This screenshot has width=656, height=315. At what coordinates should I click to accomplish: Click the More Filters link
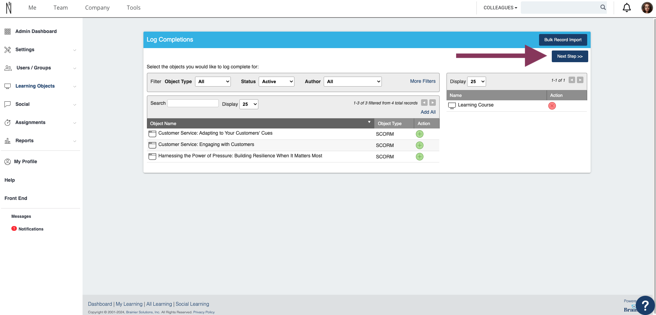pos(423,81)
